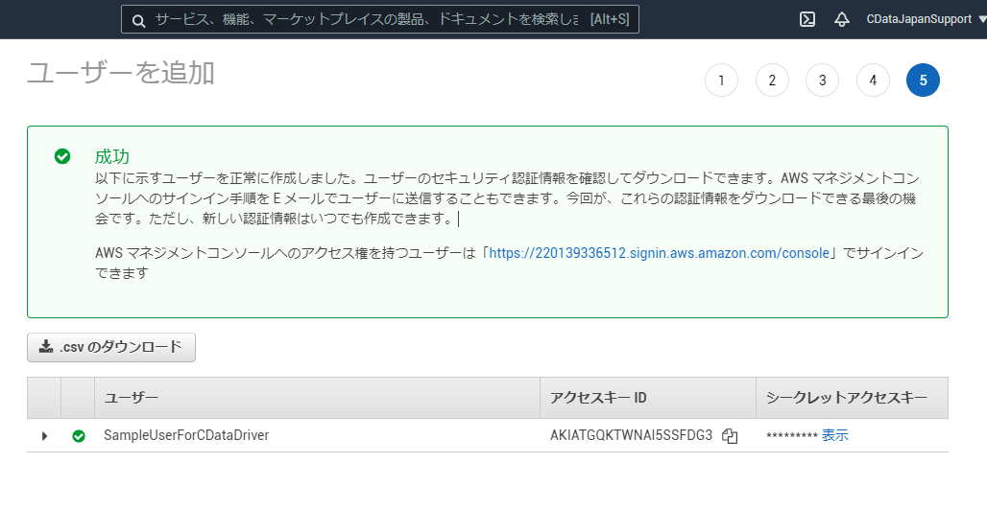Click the SampleUserForCDataDriver user name
The width and height of the screenshot is (987, 509).
[x=186, y=435]
